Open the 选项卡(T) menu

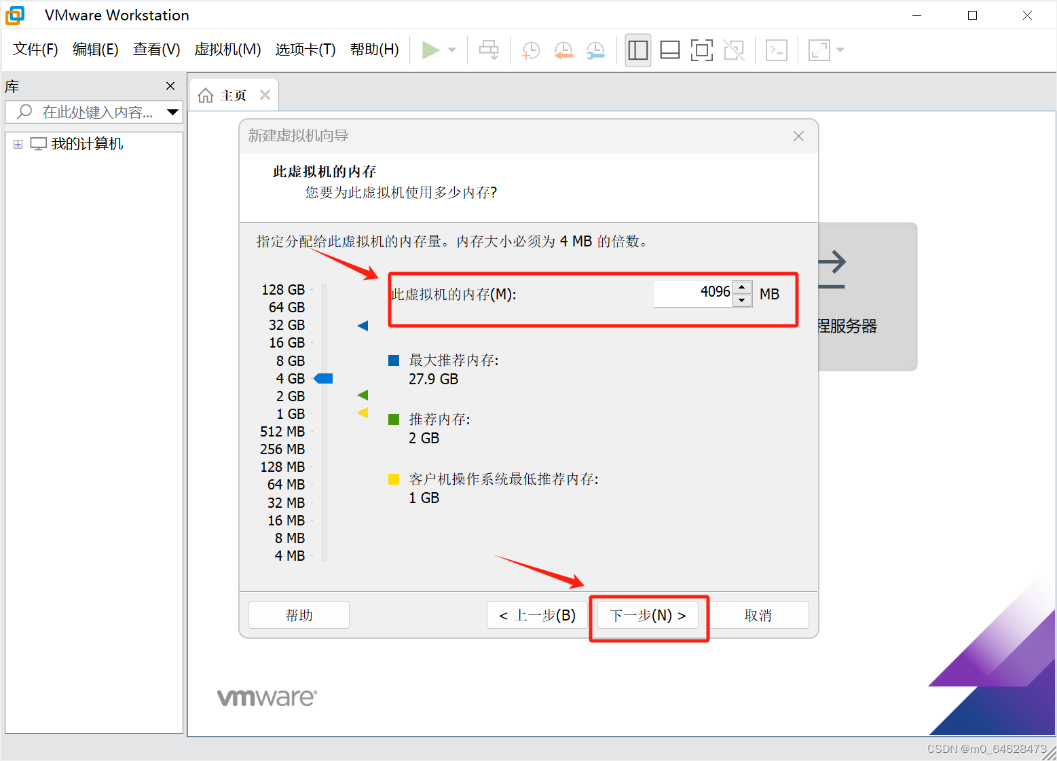(305, 50)
